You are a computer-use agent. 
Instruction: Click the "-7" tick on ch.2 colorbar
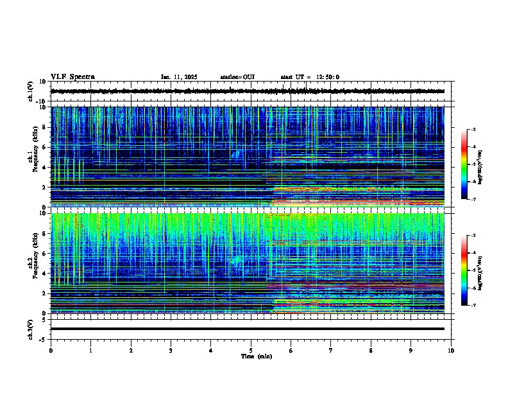[473, 305]
